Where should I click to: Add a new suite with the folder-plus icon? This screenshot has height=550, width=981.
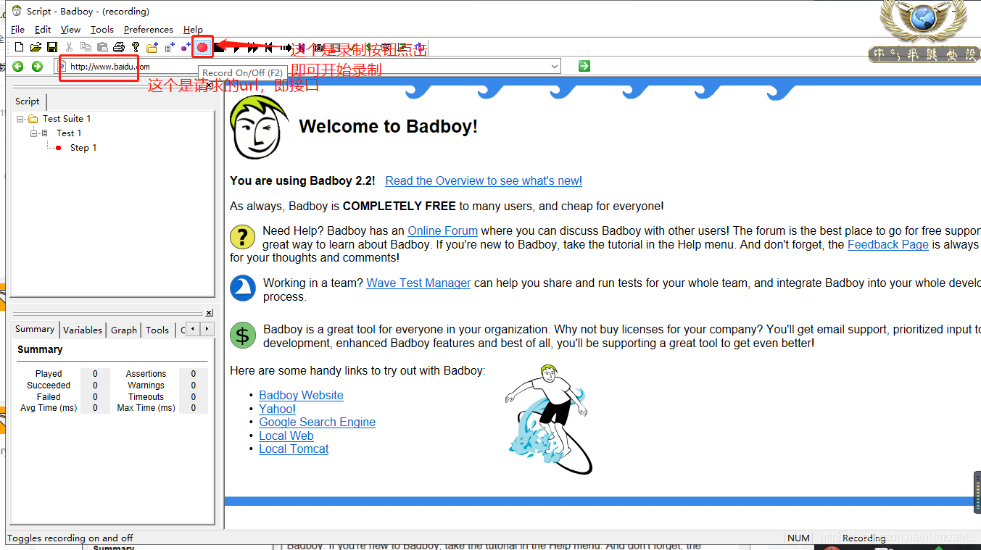tap(152, 47)
